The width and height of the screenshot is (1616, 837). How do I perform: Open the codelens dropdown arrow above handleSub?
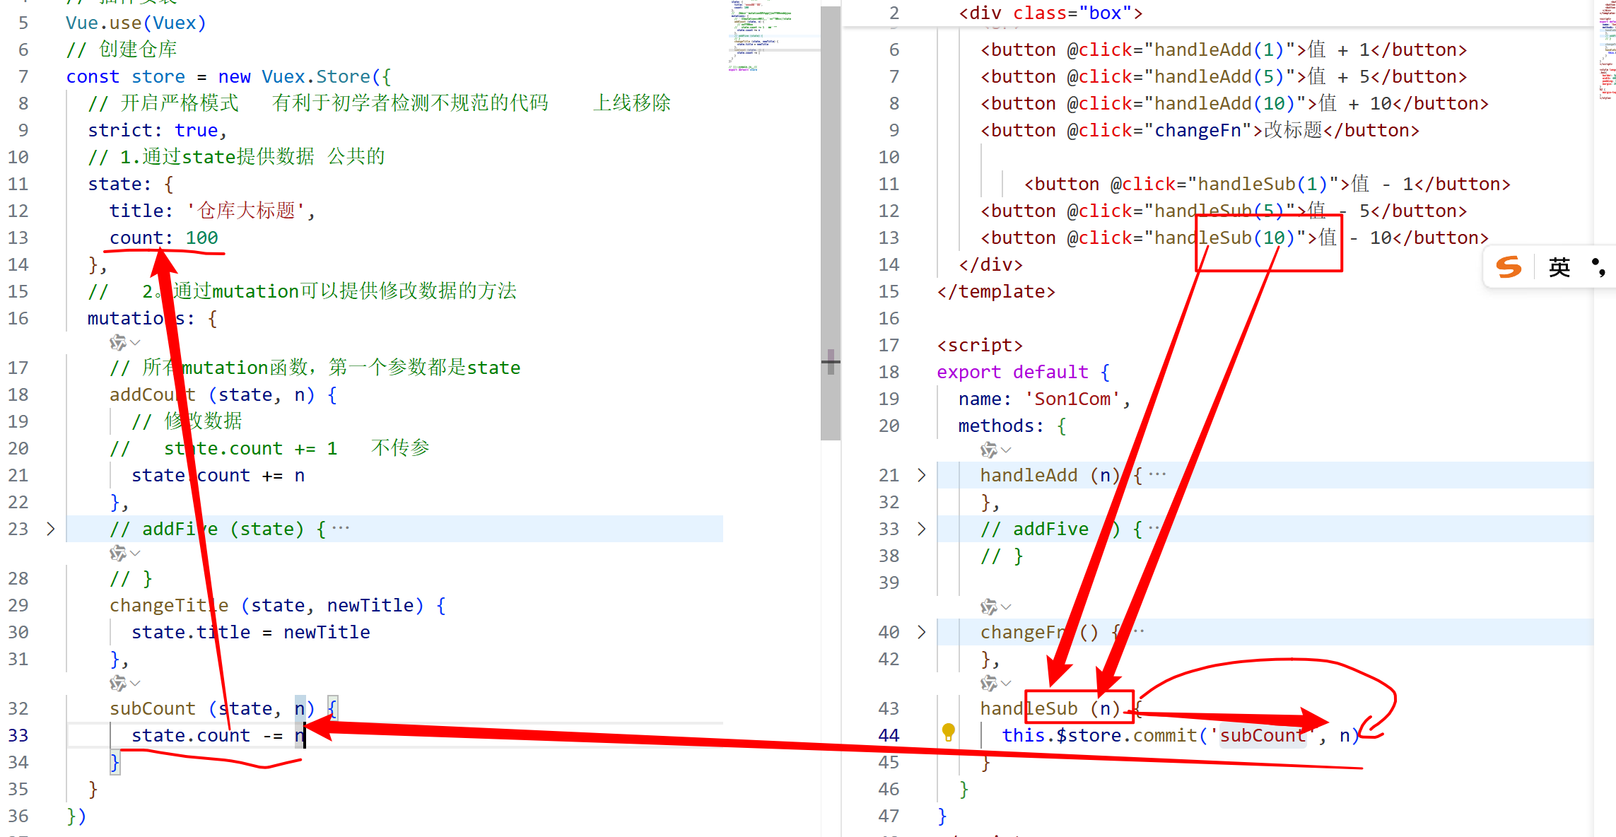pos(1007,684)
